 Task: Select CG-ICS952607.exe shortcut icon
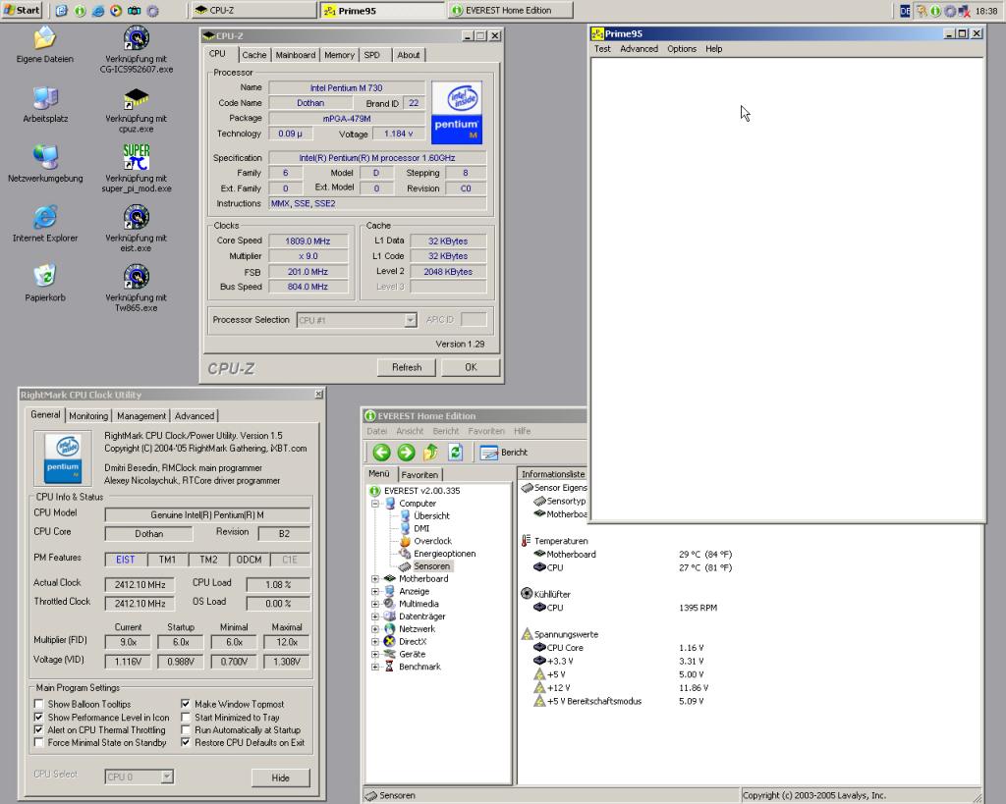click(x=136, y=39)
